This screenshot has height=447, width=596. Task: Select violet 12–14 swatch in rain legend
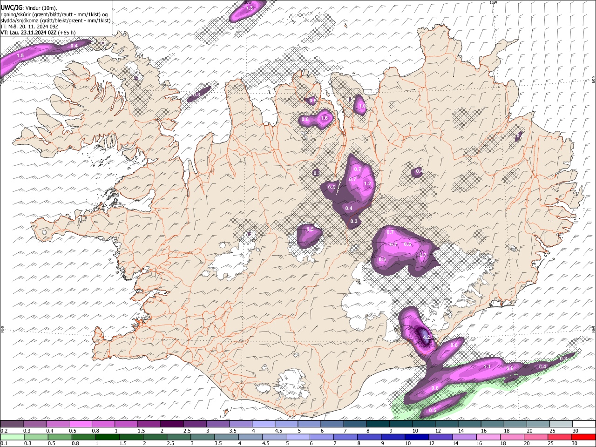[440, 437]
